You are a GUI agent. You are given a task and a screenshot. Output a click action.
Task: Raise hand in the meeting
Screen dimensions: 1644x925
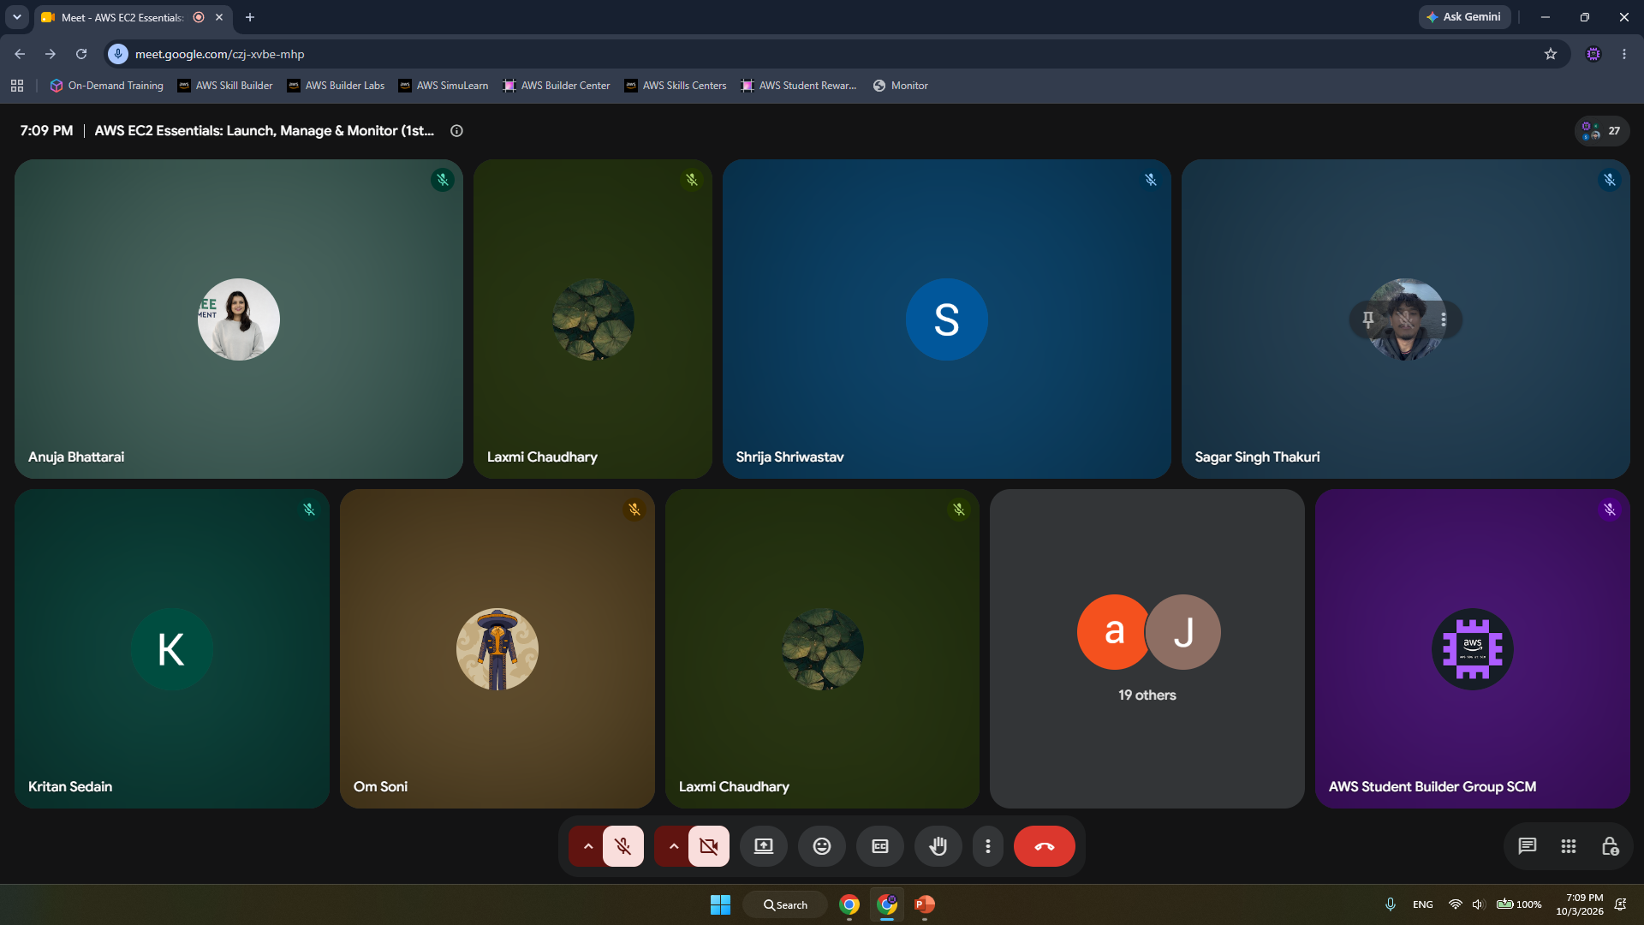(x=938, y=846)
